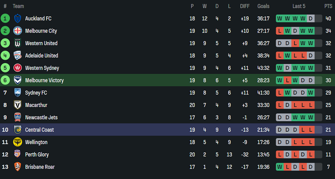335x179 pixels.
Task: Click Brisbane Roar's green win result box
Action: [x=280, y=167]
